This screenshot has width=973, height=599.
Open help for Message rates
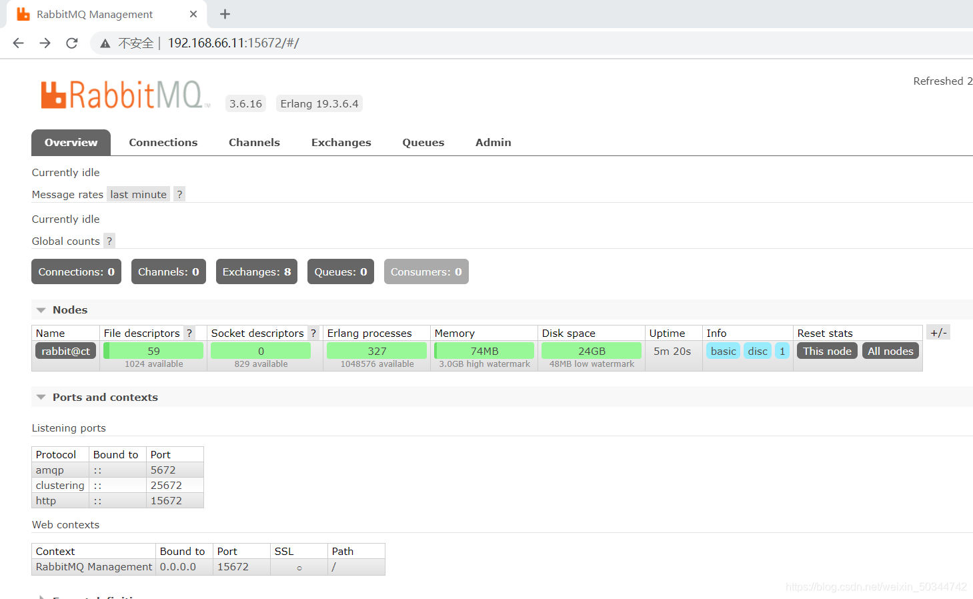tap(179, 194)
